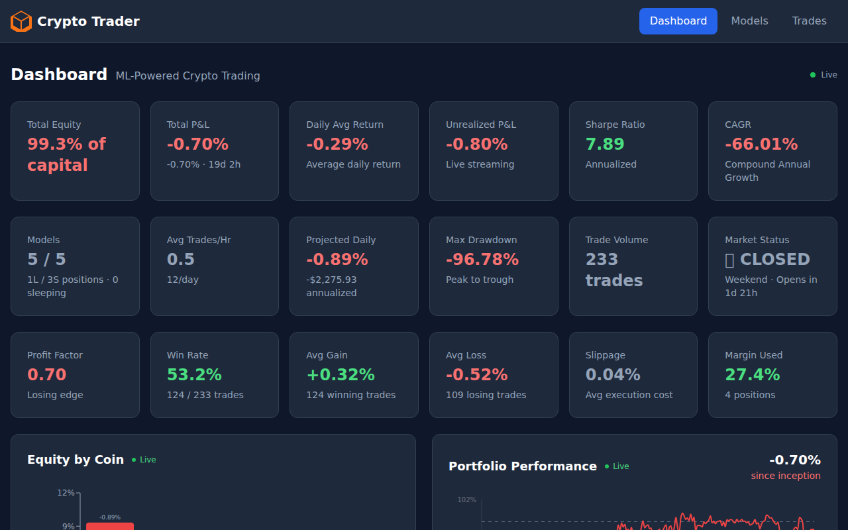Click the Avg Loss -0.52% value
Image resolution: width=848 pixels, height=530 pixels.
[x=476, y=375]
